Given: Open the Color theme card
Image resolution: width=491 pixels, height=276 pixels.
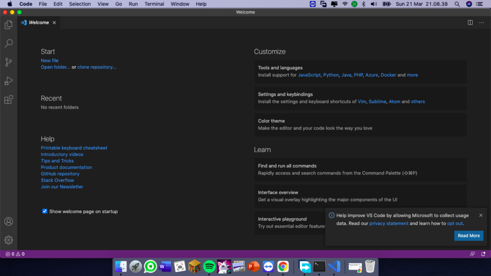Looking at the screenshot, I should pos(361,125).
